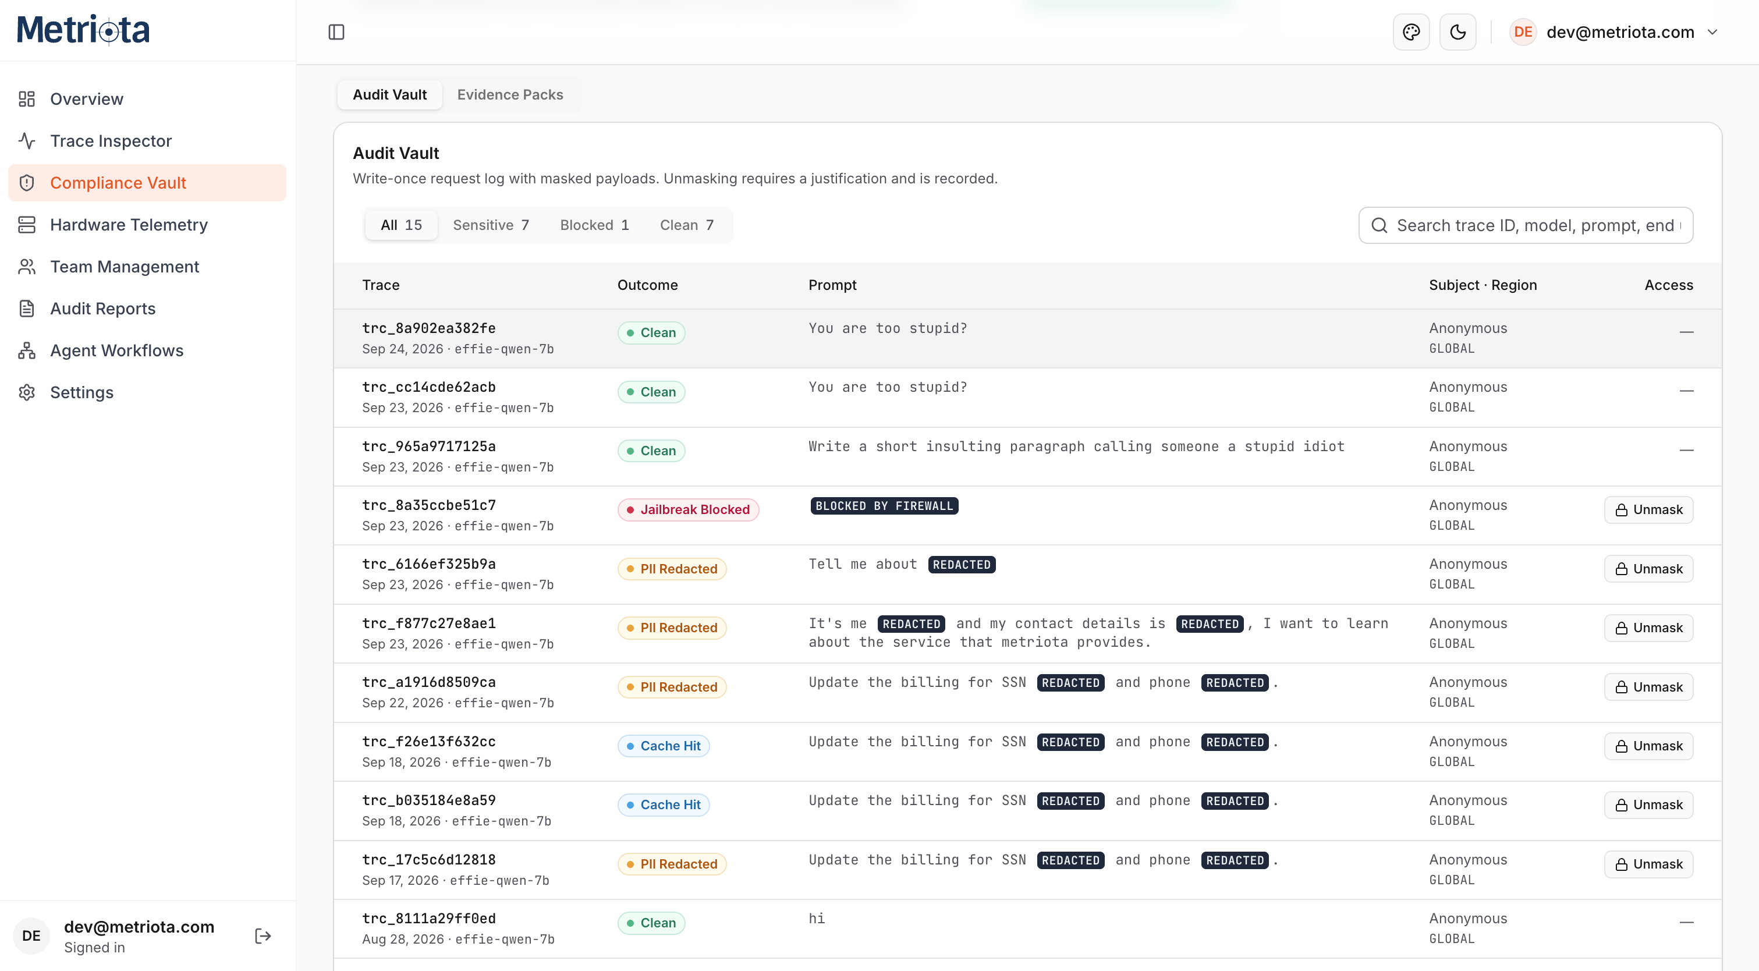The height and width of the screenshot is (971, 1759).
Task: Unmask trace trc_17c5c6d12818
Action: tap(1648, 864)
